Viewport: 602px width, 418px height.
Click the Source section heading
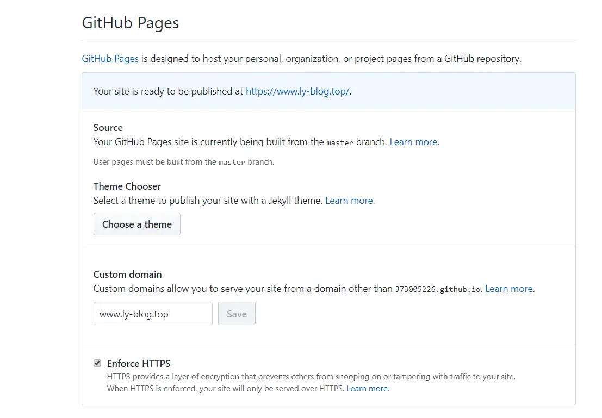(108, 128)
